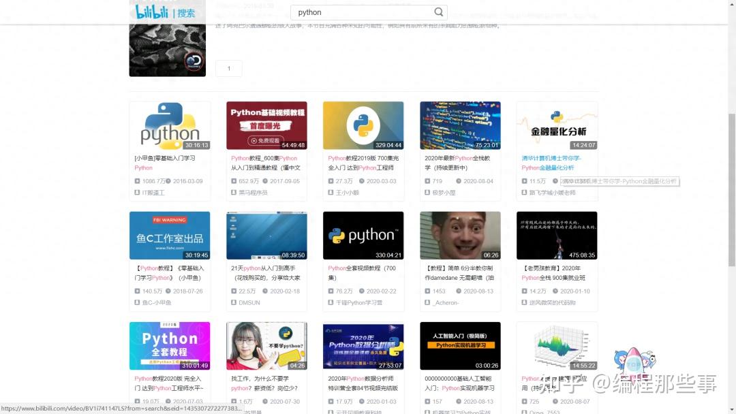Open the dark thumbnail lasting 475:08:35
Screen dimensions: 736x414
(x=557, y=236)
